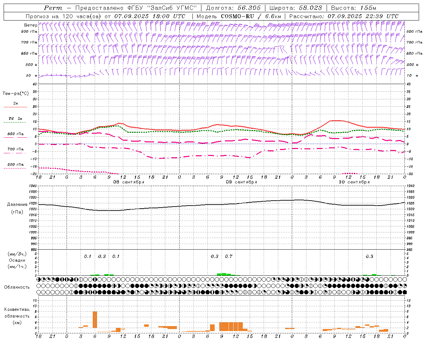Viewport: 424px width, 339px height.
Task: Click the "Perm" station title
Action: [53, 8]
